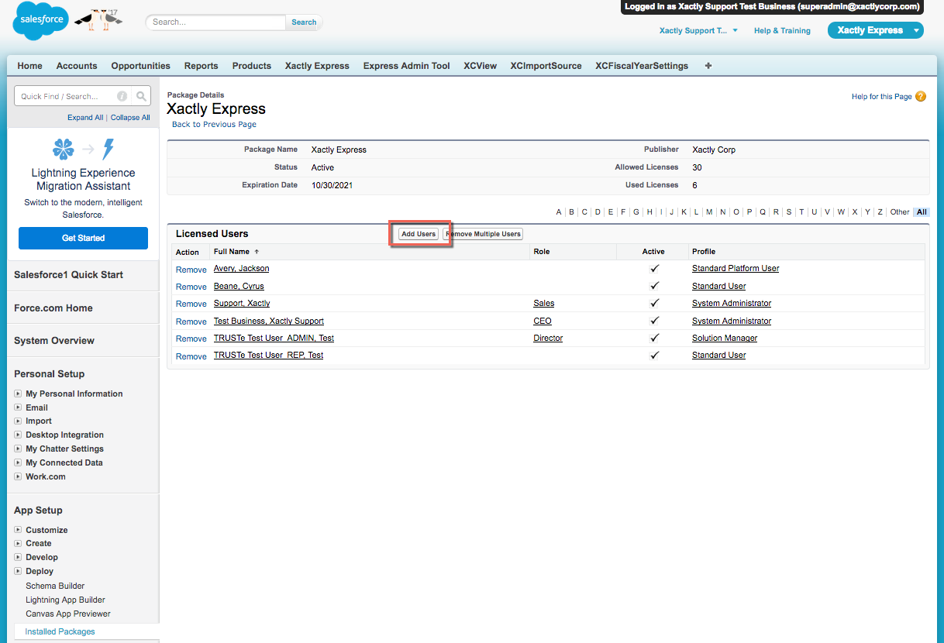Open Salesforce1 Quick Start
This screenshot has width=944, height=643.
click(x=68, y=274)
